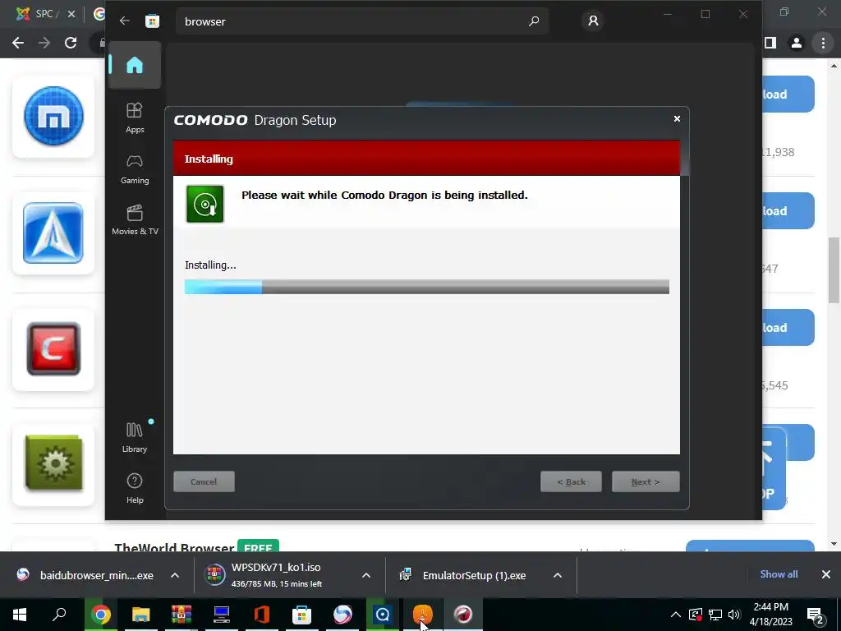
Task: Close the SPC tab in Chrome
Action: click(71, 14)
